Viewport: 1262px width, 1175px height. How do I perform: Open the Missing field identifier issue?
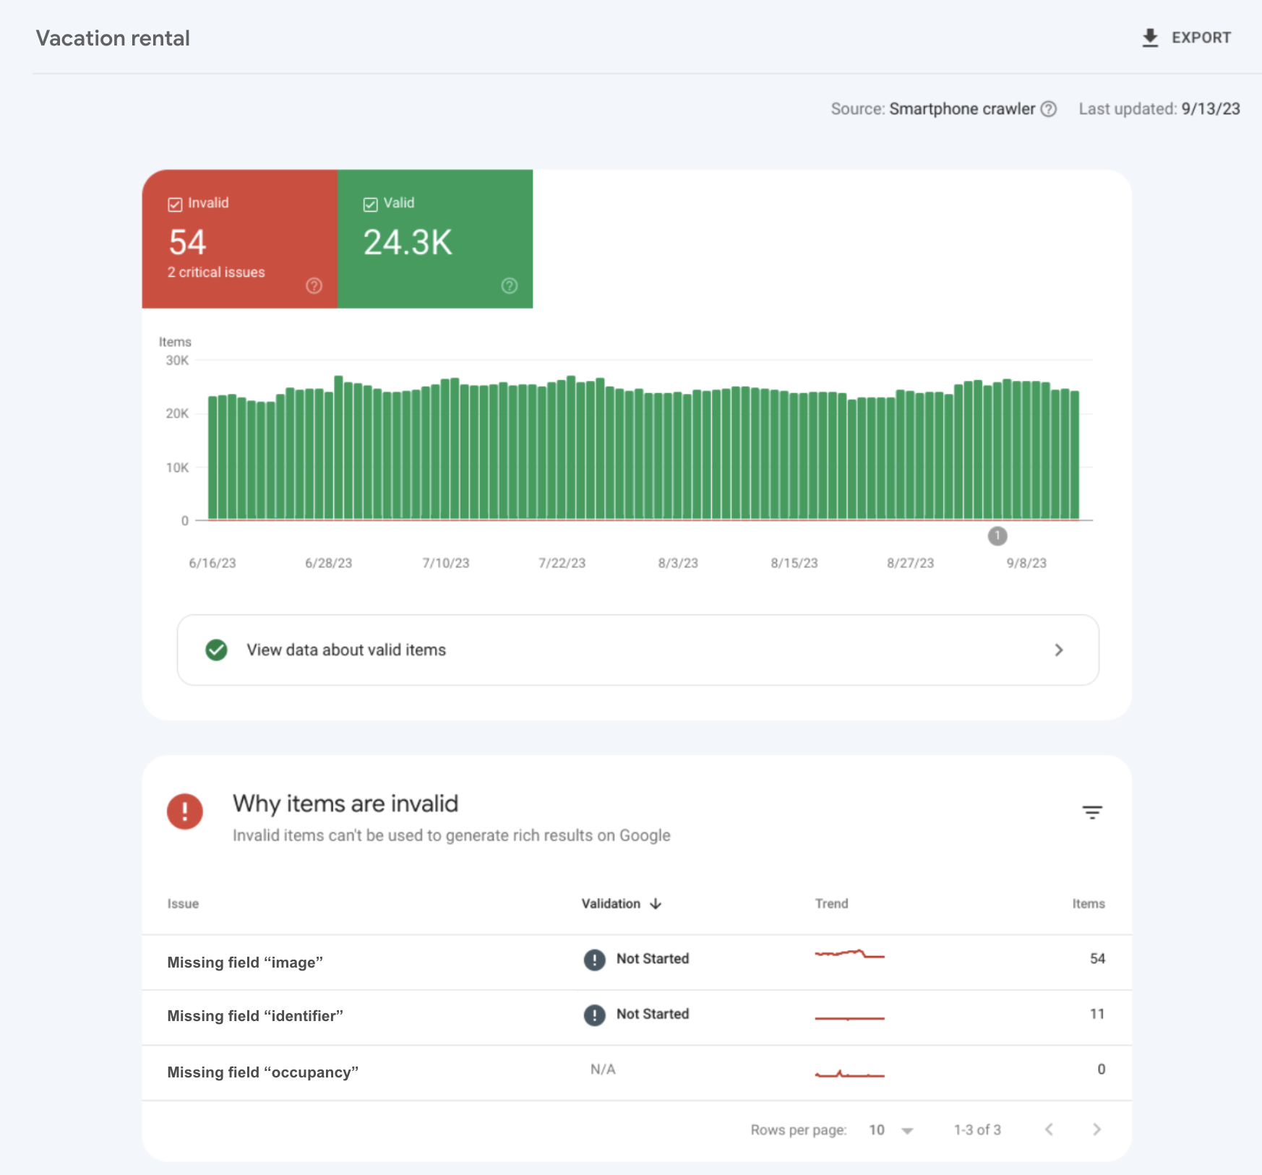tap(254, 1015)
